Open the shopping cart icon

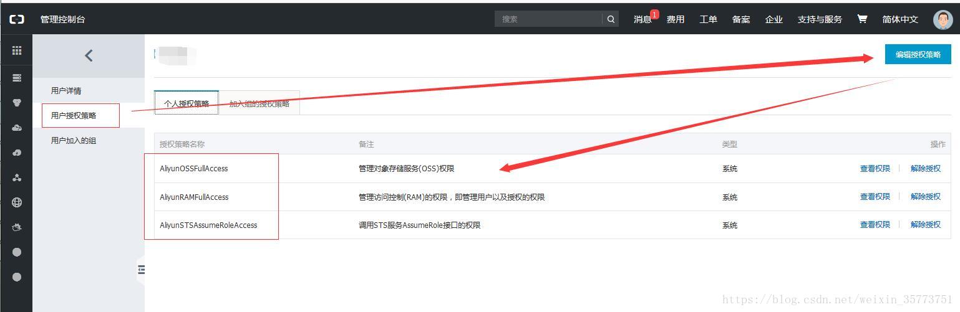(x=862, y=19)
